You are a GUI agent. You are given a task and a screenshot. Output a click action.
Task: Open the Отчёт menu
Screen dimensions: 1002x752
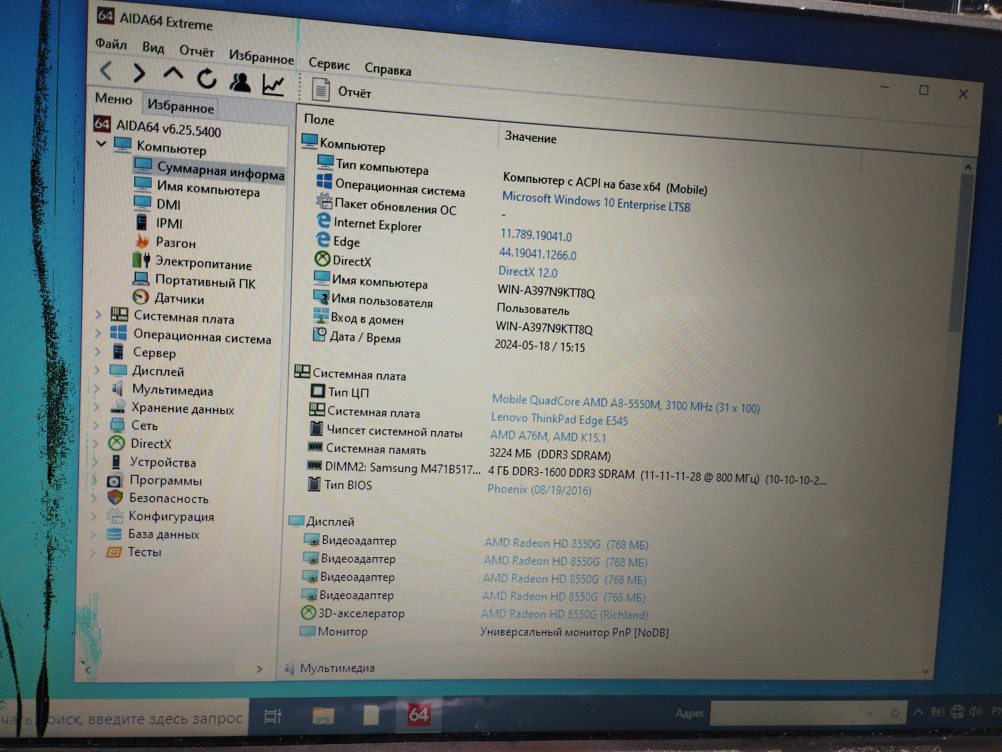point(197,51)
